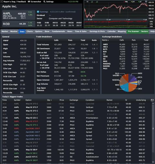Click the wrench icon next to Settings
This screenshot has width=155, height=164.
[44, 2]
